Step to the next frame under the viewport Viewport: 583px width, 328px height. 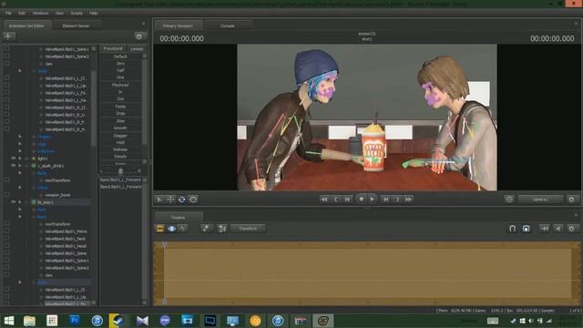coord(386,200)
